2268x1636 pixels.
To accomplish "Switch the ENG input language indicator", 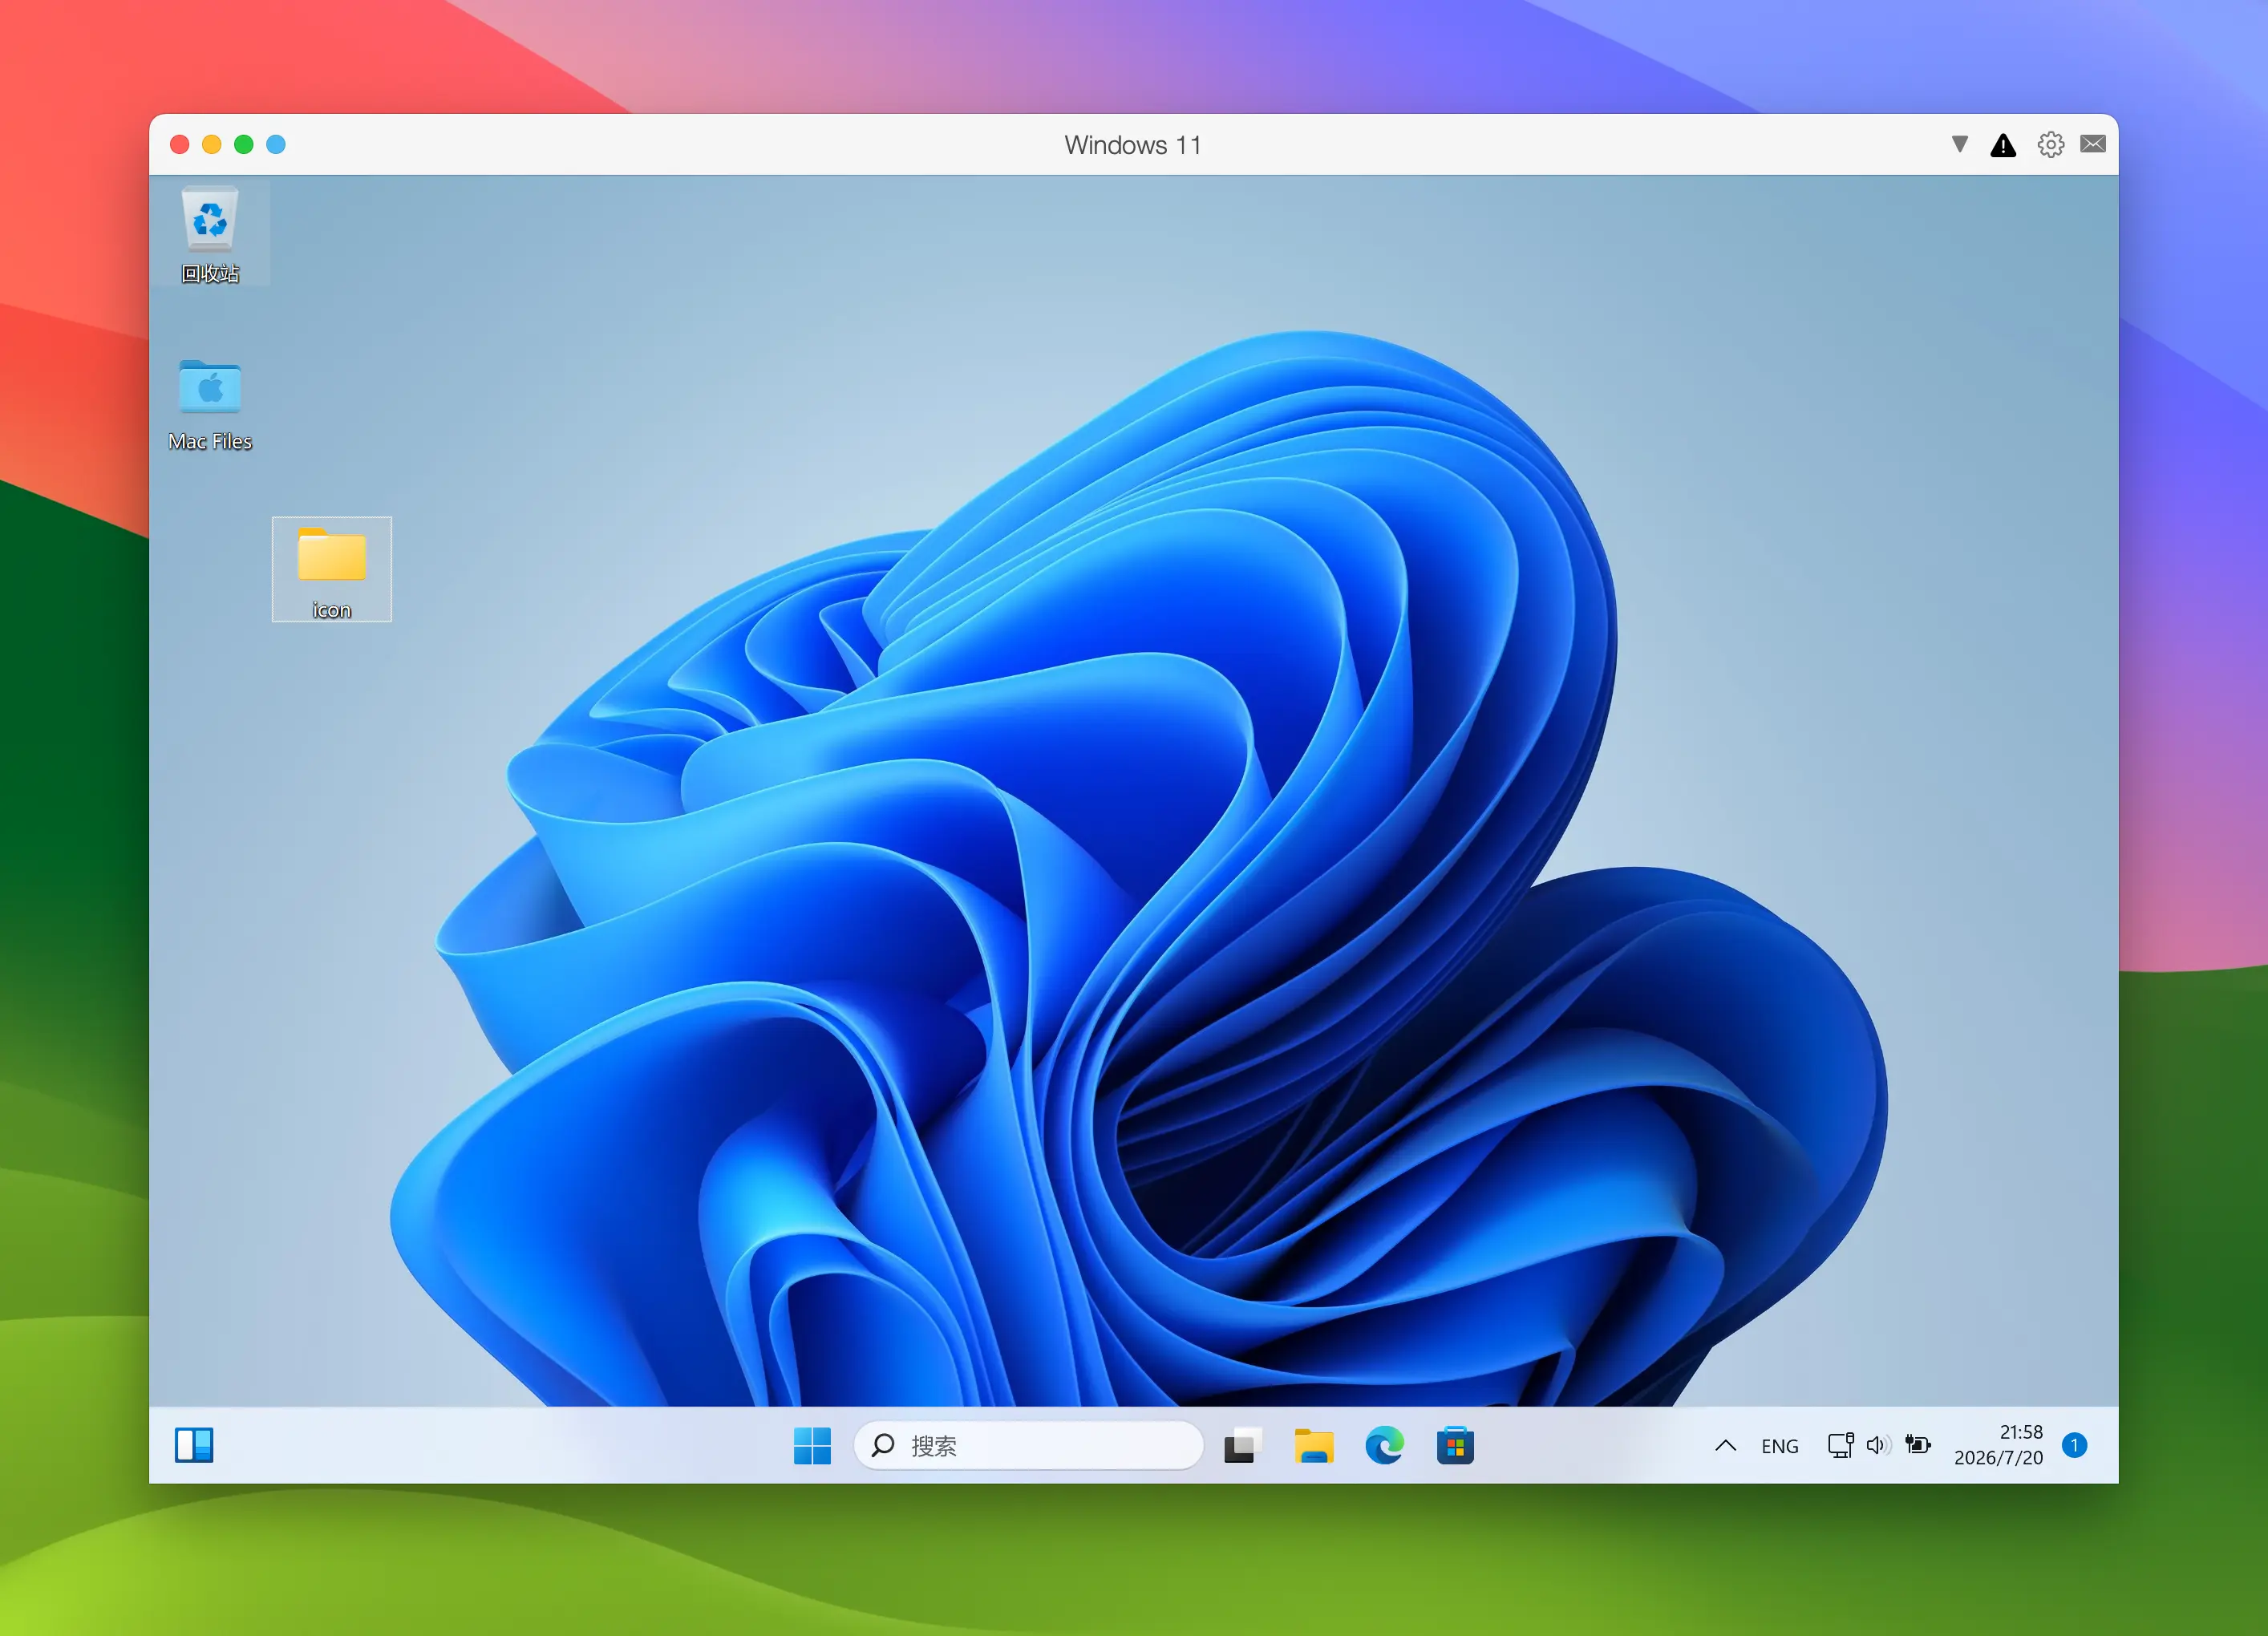I will coord(1779,1446).
